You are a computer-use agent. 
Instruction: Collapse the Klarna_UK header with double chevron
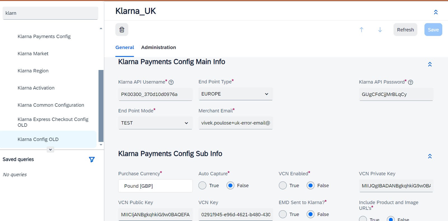[436, 12]
